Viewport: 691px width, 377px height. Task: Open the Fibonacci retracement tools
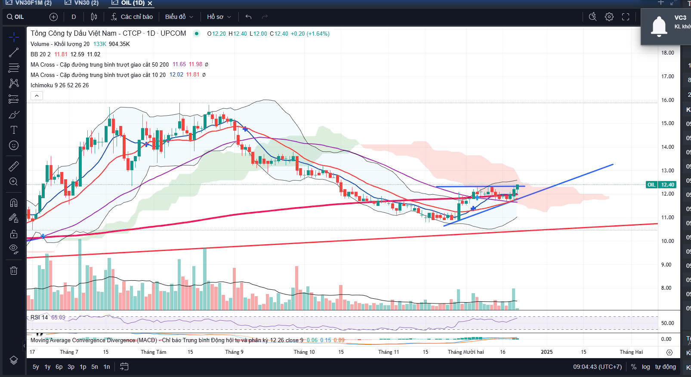[x=14, y=68]
